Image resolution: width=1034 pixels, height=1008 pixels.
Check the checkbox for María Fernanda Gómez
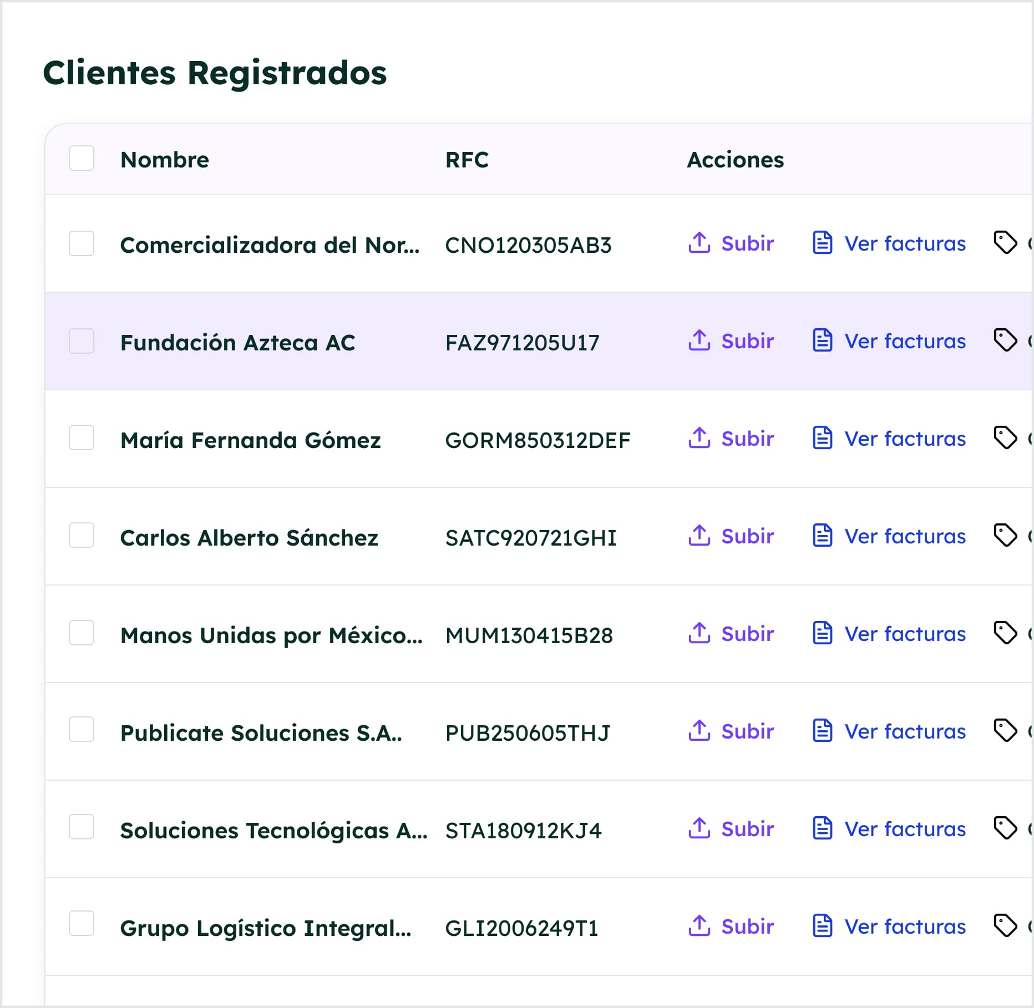[81, 439]
